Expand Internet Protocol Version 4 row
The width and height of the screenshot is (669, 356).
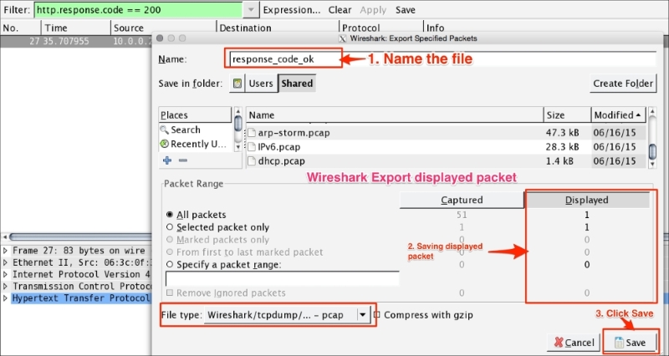pos(5,274)
